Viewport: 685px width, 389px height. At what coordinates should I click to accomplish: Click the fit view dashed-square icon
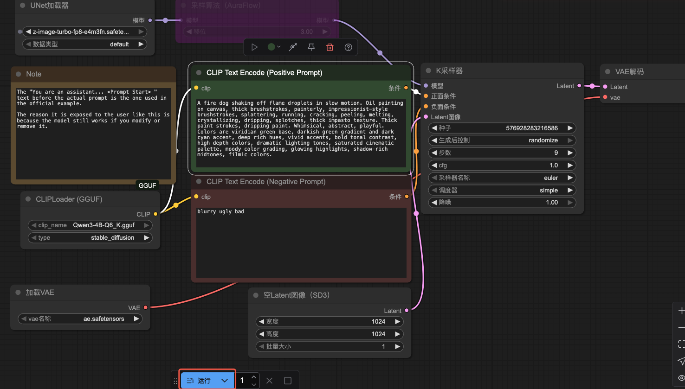[x=681, y=344]
